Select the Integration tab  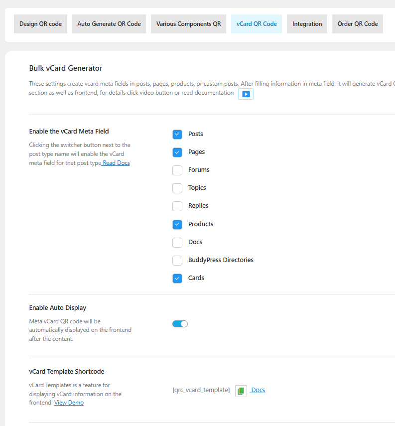pos(307,24)
